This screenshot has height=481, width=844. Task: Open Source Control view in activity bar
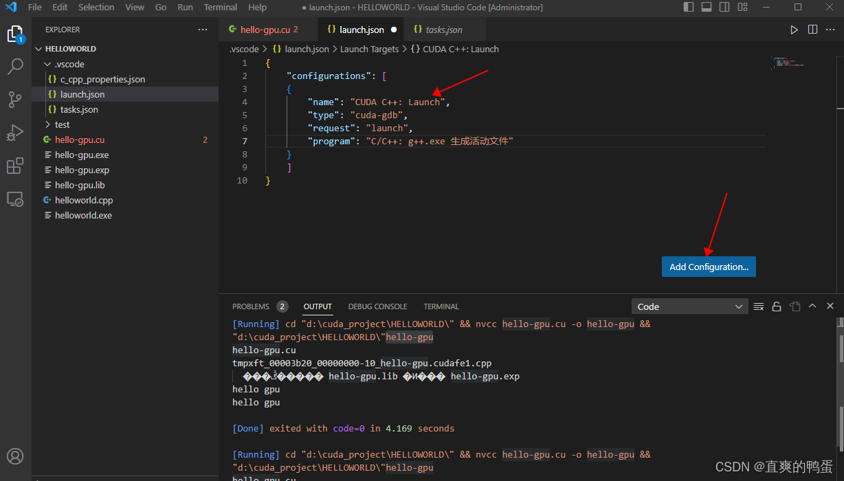15,100
